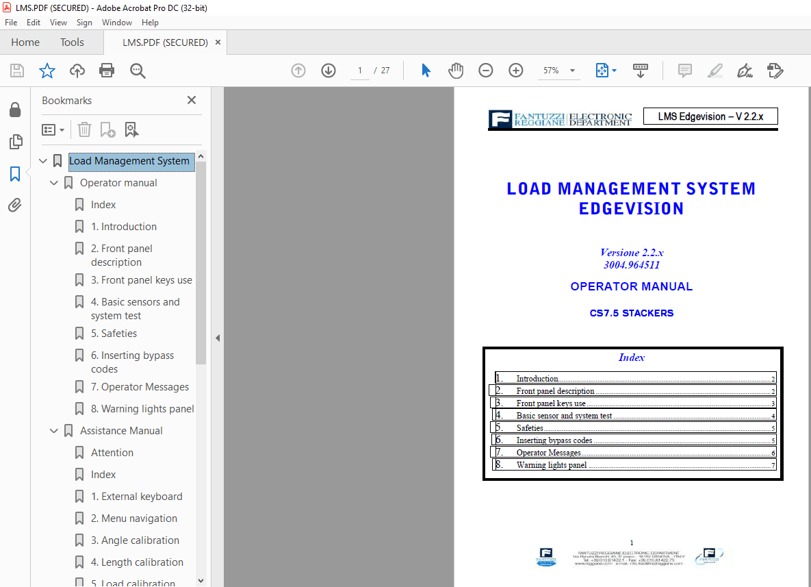
Task: Toggle Read Mode in the toolbar
Action: 641,71
